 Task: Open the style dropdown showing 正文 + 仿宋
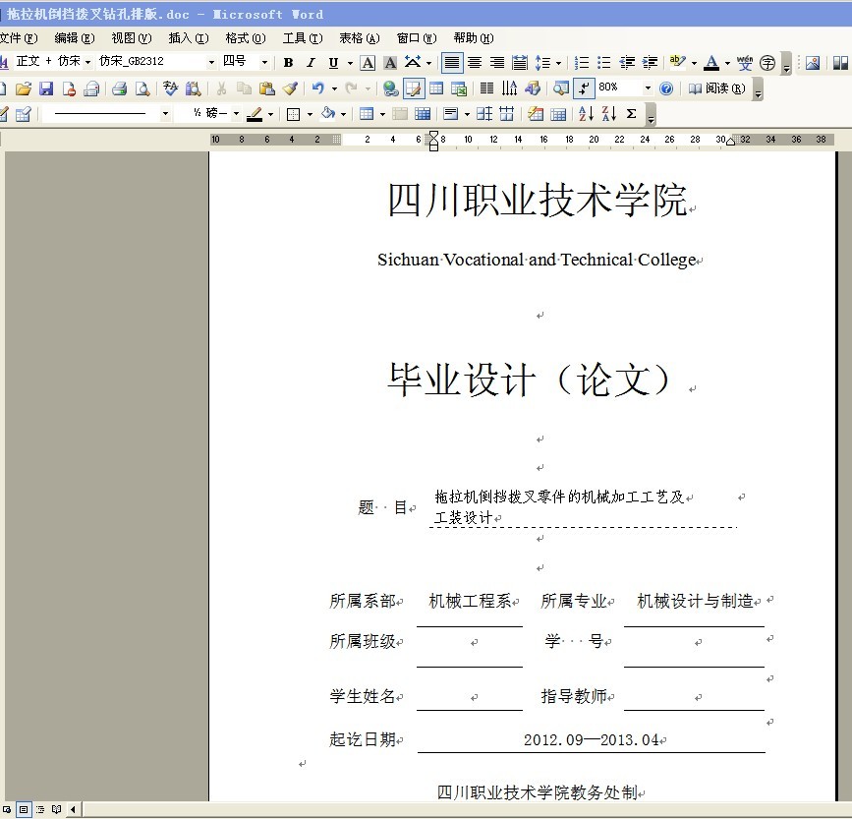(x=87, y=63)
